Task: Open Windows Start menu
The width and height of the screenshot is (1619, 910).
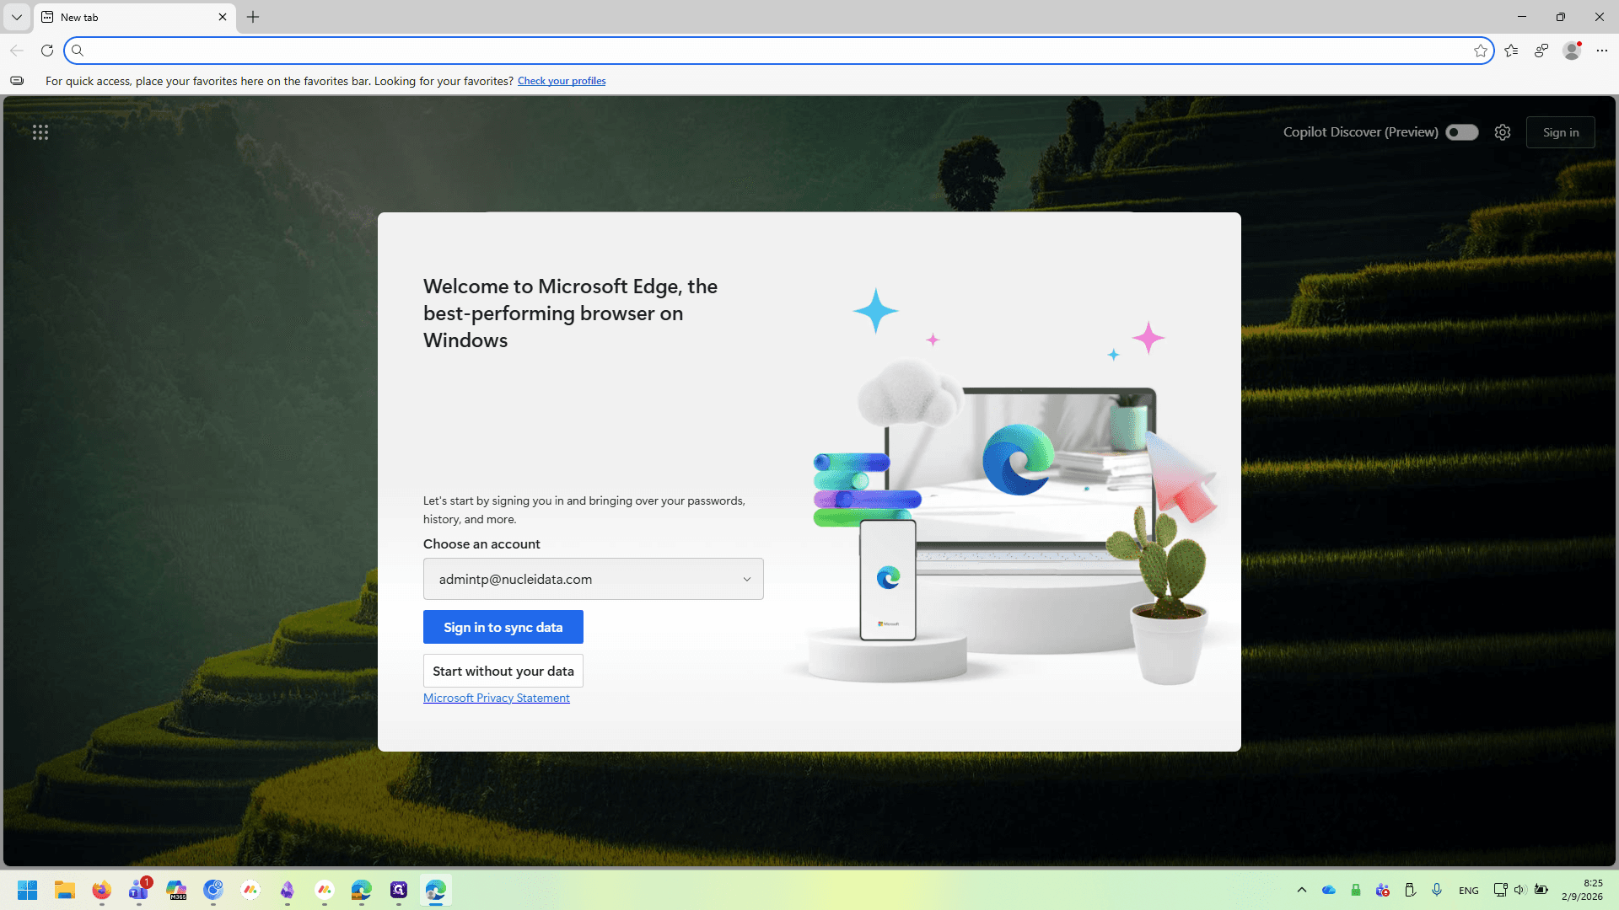Action: 28,890
